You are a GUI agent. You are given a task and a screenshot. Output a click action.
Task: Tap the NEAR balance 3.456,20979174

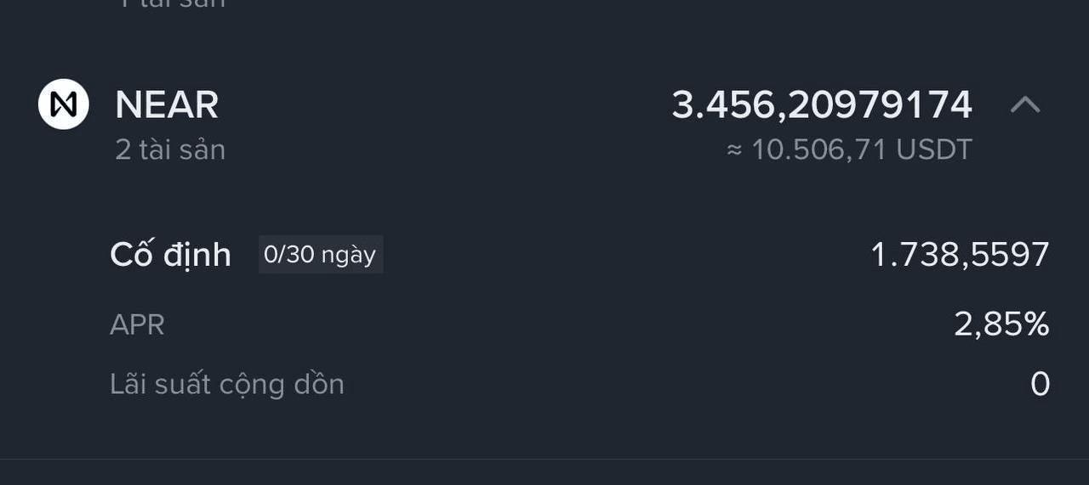[821, 104]
